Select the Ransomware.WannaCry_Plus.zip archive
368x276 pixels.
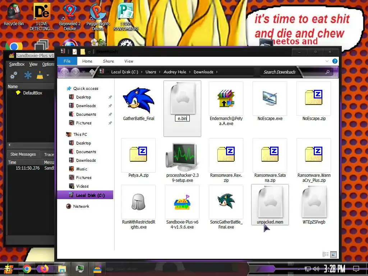(x=314, y=161)
